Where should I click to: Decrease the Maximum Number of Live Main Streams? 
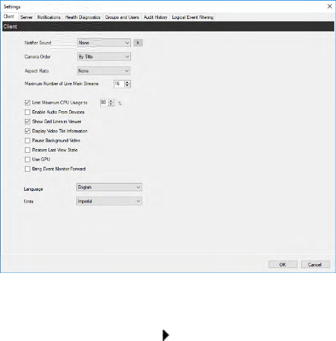(127, 85)
